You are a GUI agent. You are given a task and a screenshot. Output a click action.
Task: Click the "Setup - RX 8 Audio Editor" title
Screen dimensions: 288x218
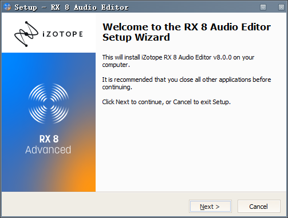tap(72, 7)
